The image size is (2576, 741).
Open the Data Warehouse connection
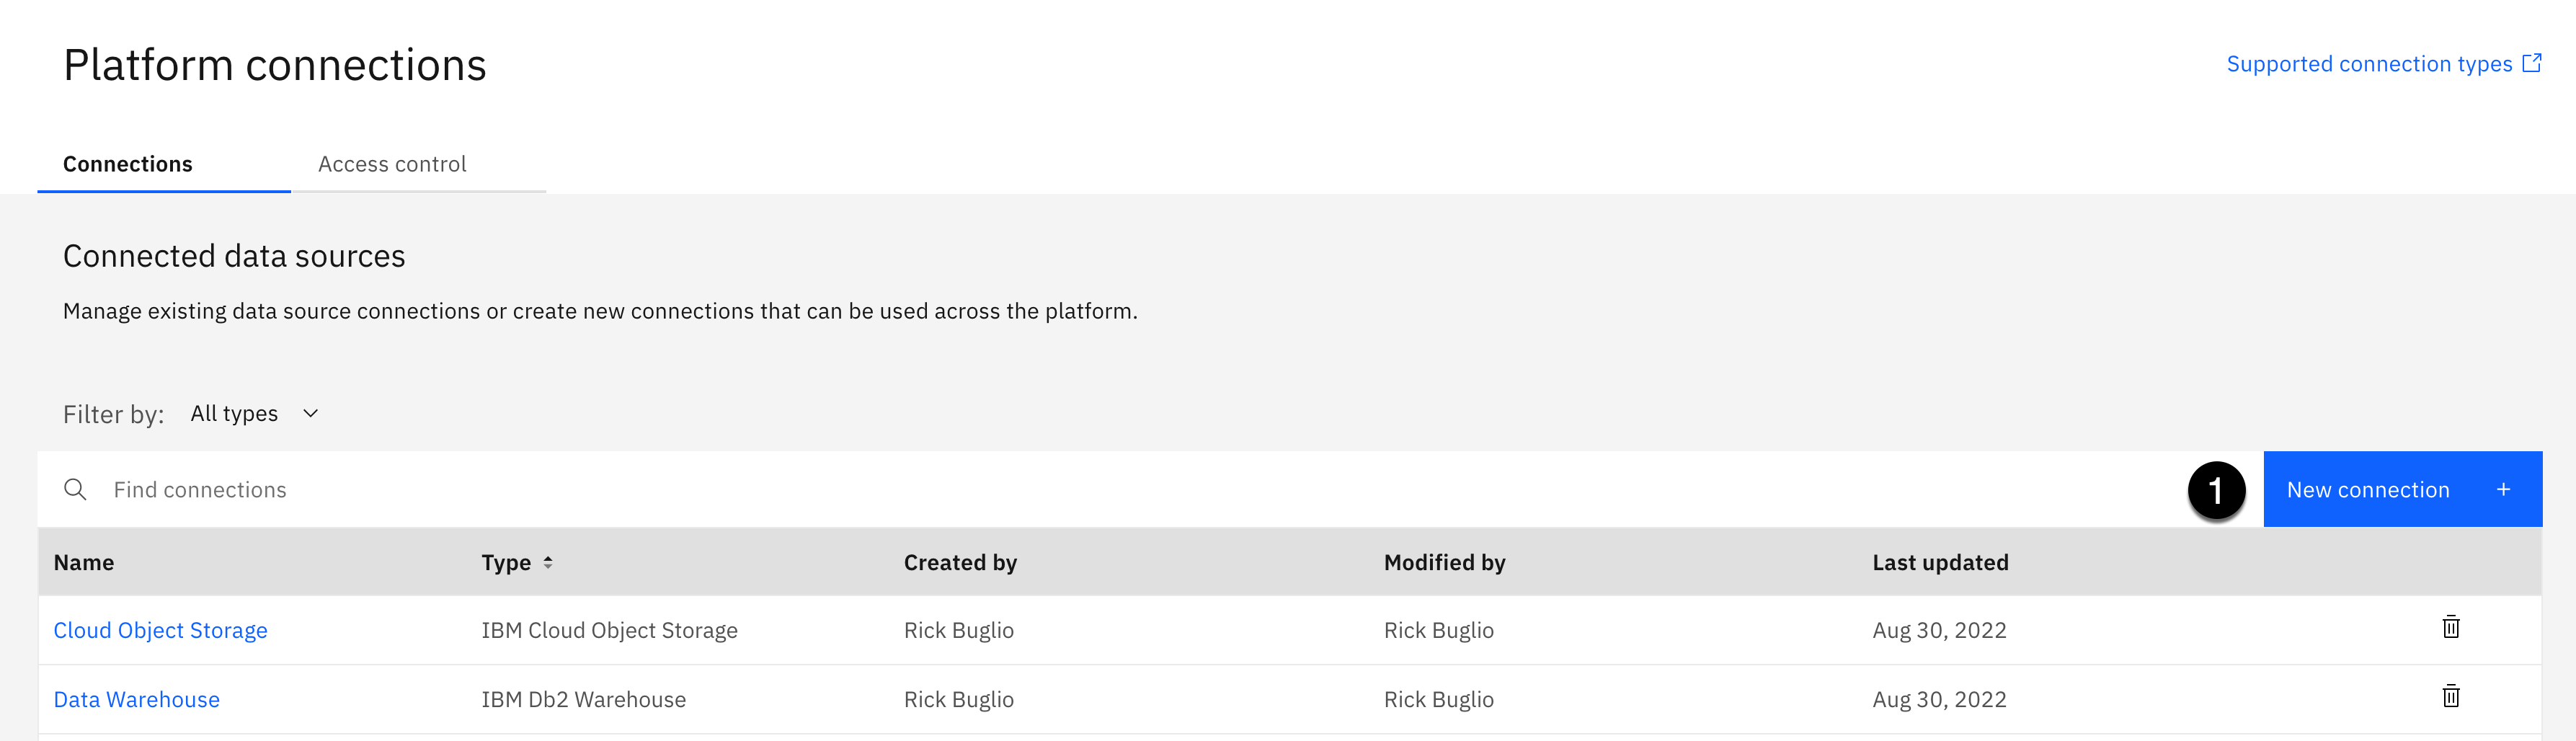tap(136, 699)
